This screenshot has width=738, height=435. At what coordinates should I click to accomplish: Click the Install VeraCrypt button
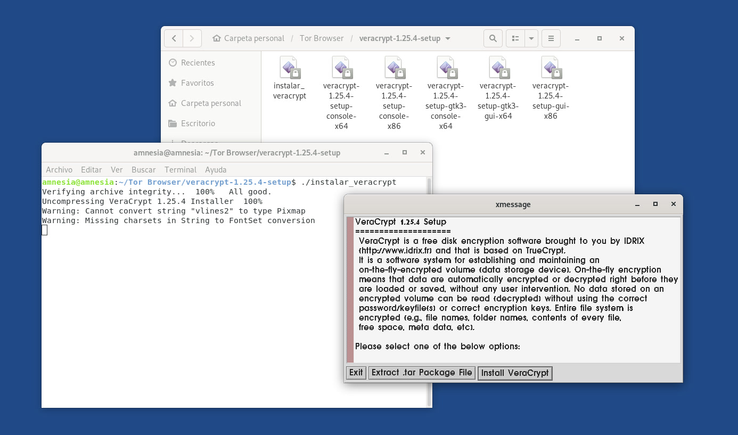[x=514, y=373]
